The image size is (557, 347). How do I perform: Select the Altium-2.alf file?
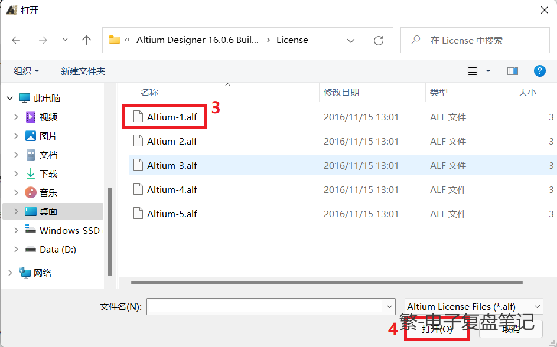pyautogui.click(x=172, y=141)
